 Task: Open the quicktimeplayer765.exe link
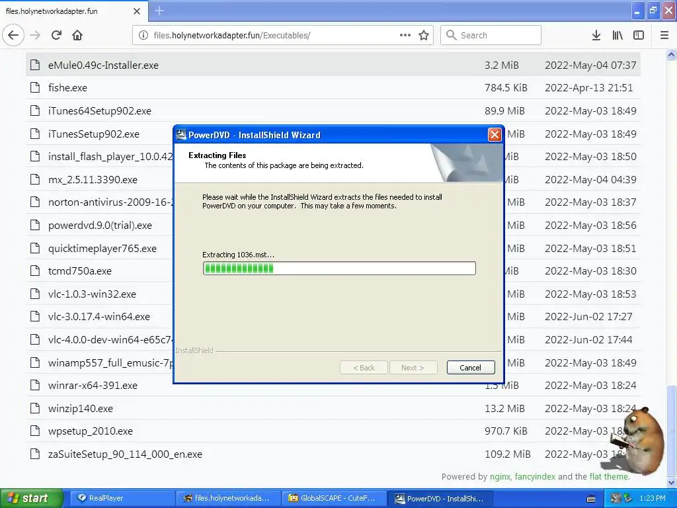tap(102, 249)
